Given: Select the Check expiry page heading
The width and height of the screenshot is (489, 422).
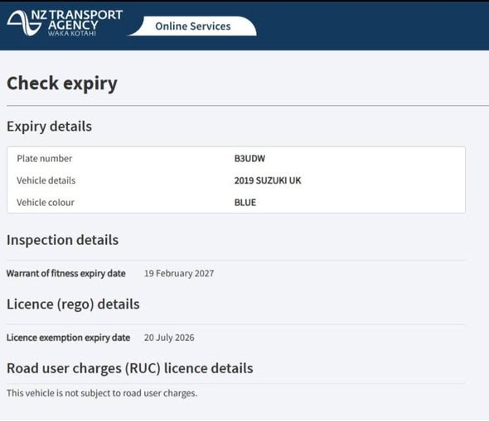Looking at the screenshot, I should coord(62,84).
